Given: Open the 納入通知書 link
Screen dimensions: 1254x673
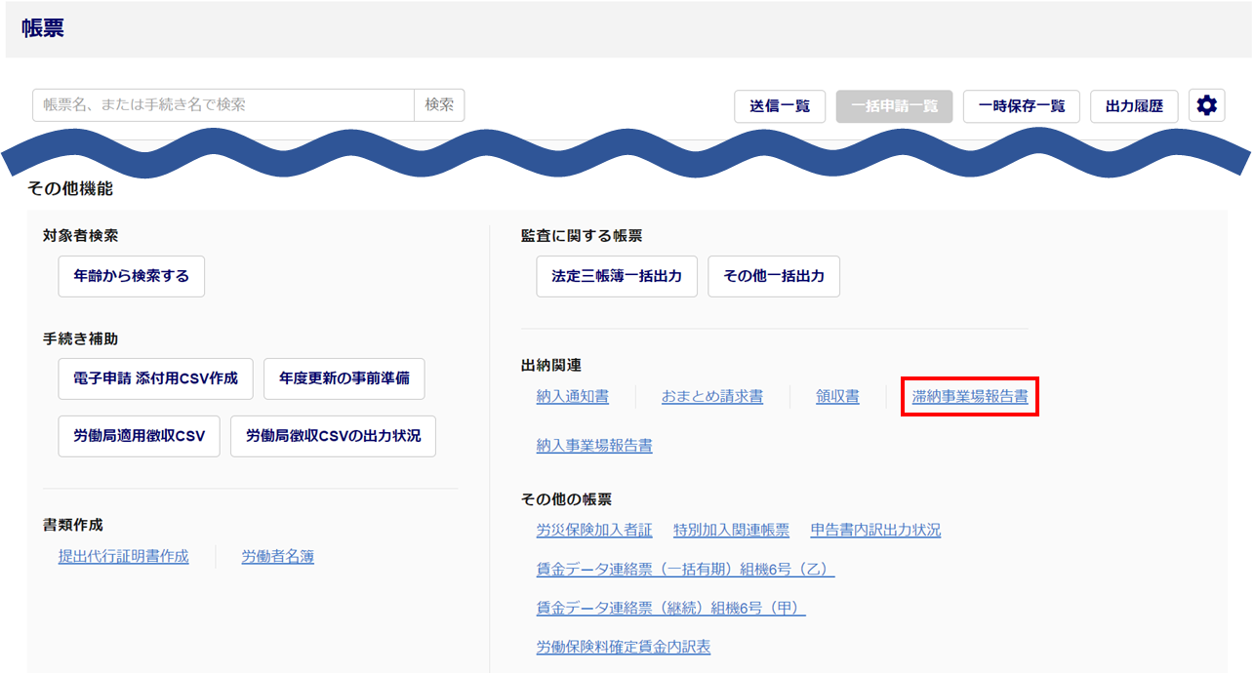Looking at the screenshot, I should [572, 397].
